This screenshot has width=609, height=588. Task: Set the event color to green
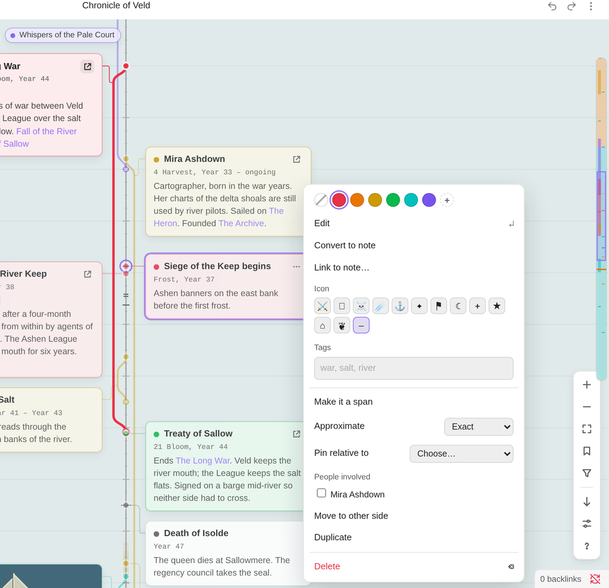pos(393,200)
